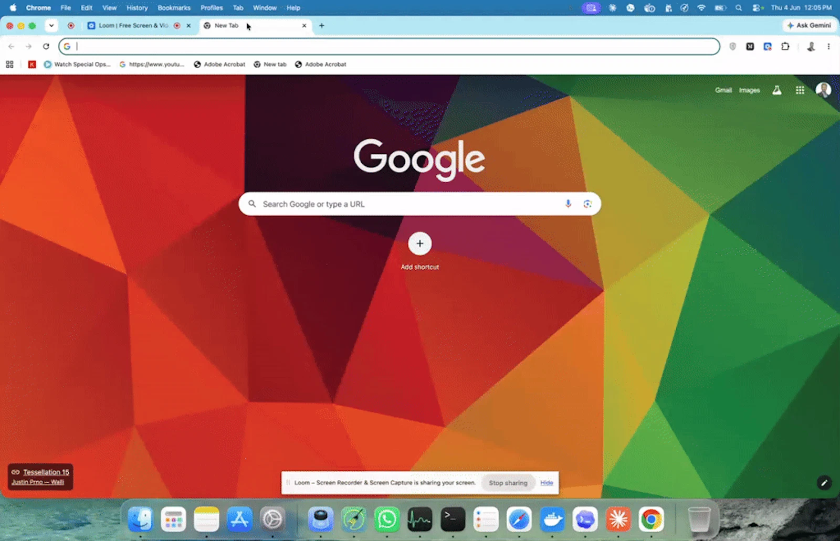Open the New tab bookmark

click(x=270, y=64)
